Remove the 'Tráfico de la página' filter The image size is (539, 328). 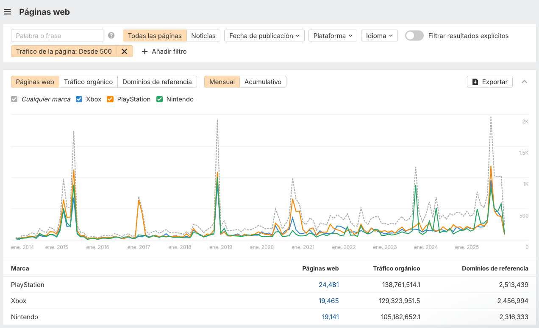124,51
